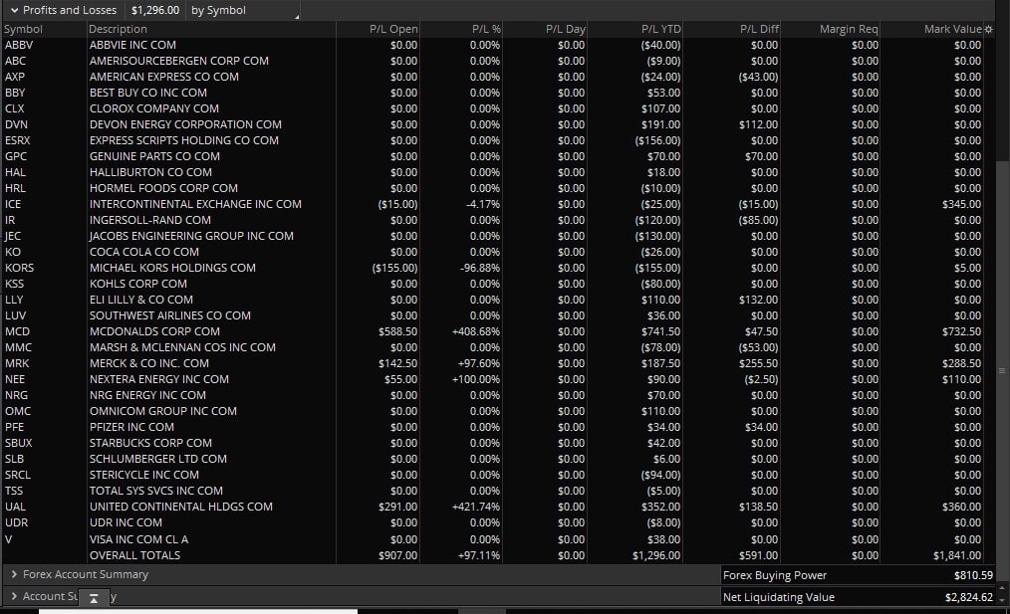
Task: Select the KORS symbol
Action: pyautogui.click(x=19, y=268)
